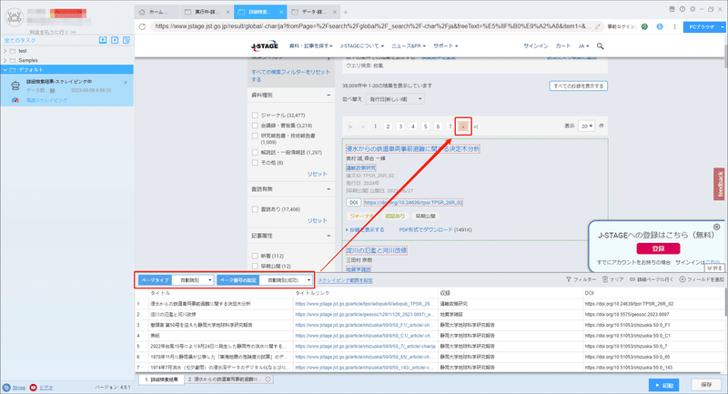Open the ページ番号の設定 dropdown
This screenshot has width=728, height=394.
coord(286,280)
